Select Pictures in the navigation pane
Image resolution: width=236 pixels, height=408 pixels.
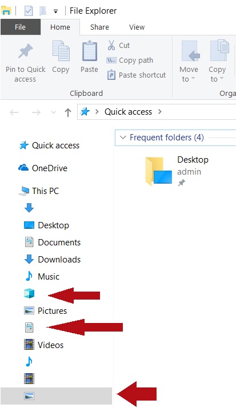(x=45, y=310)
